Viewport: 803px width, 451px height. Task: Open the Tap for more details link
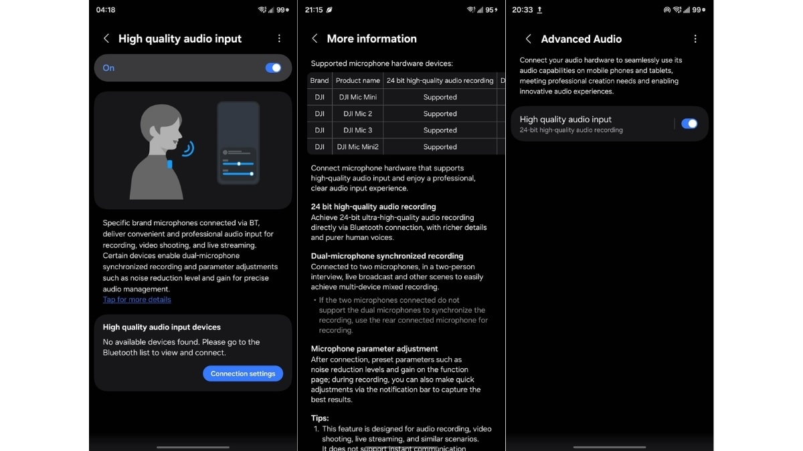(137, 299)
